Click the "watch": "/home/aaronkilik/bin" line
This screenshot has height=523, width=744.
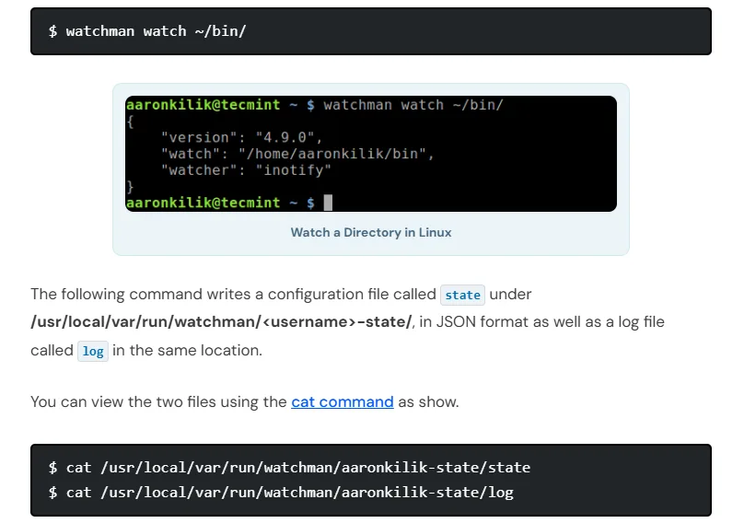point(297,154)
